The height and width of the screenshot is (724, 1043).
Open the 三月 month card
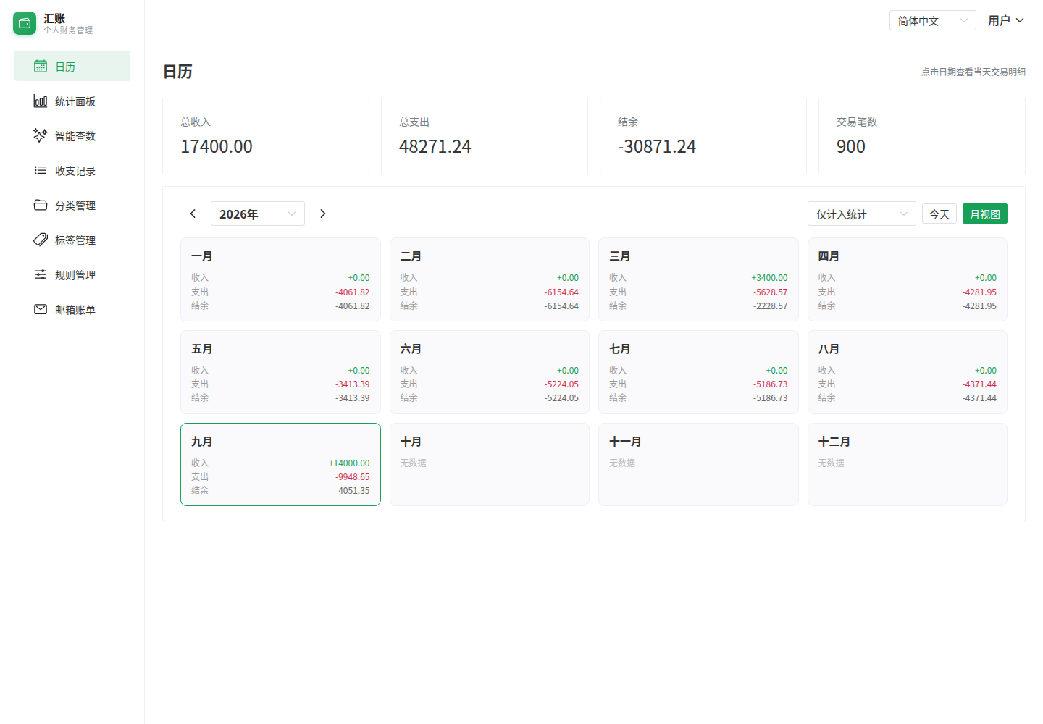pyautogui.click(x=698, y=279)
